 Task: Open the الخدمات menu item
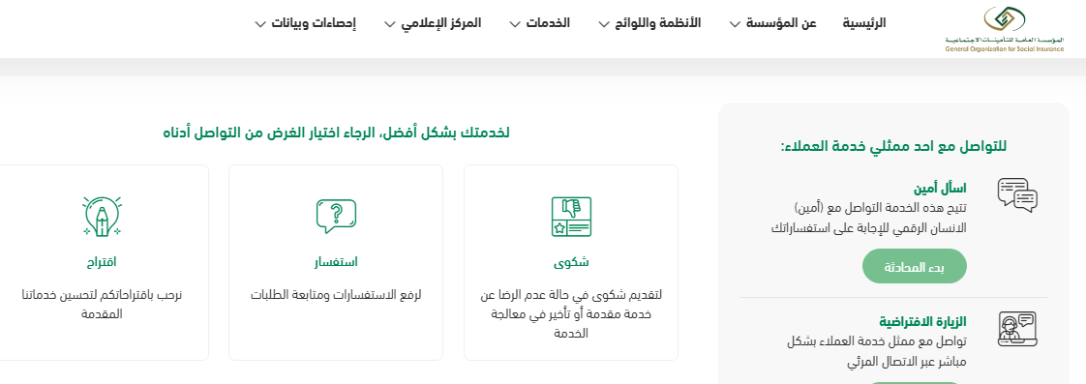click(548, 23)
